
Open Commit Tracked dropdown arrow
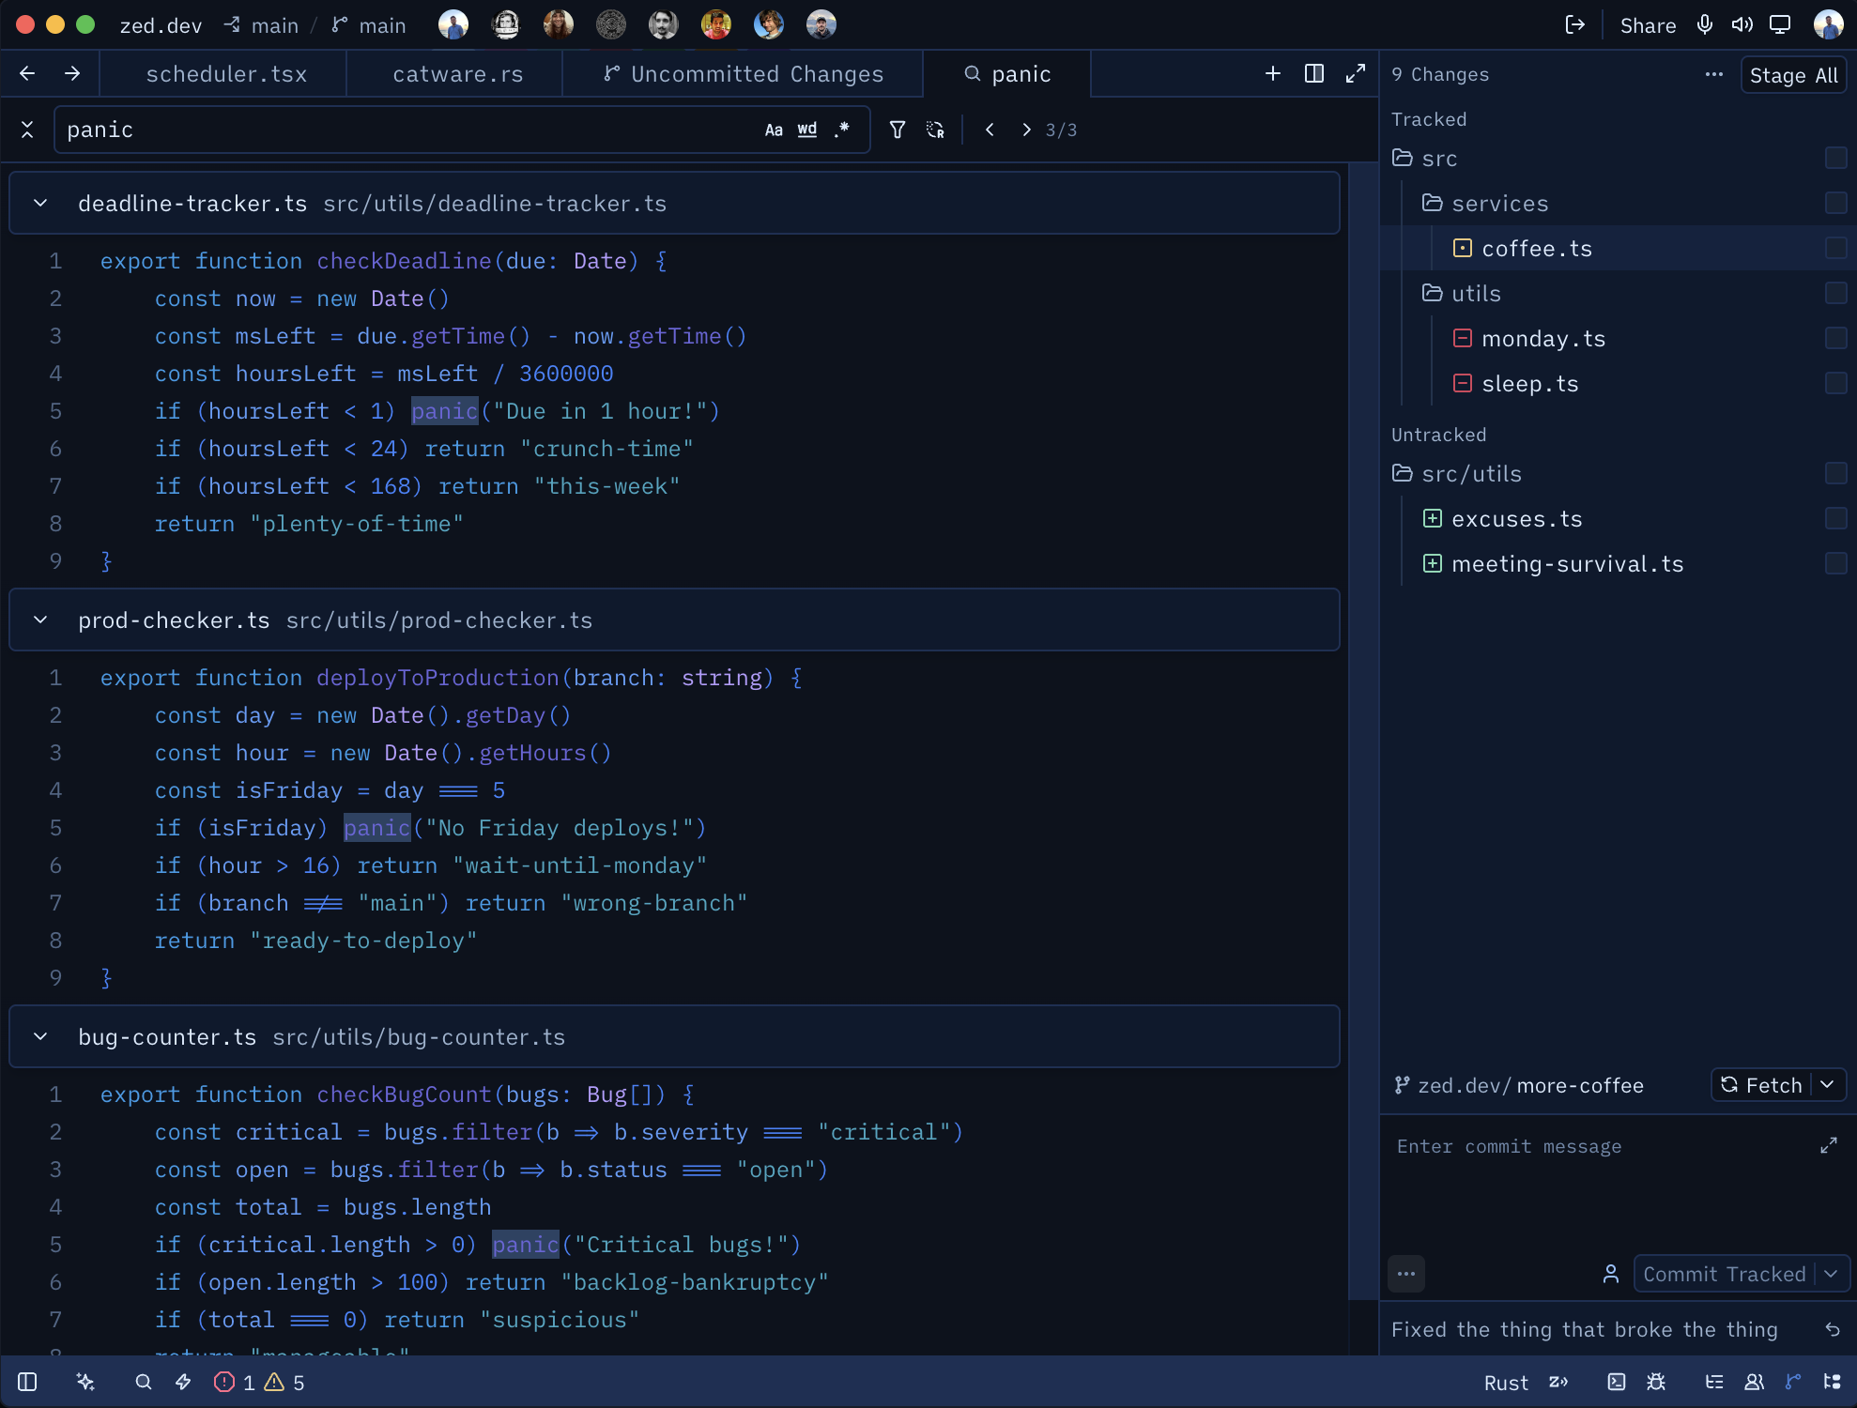[x=1832, y=1274]
